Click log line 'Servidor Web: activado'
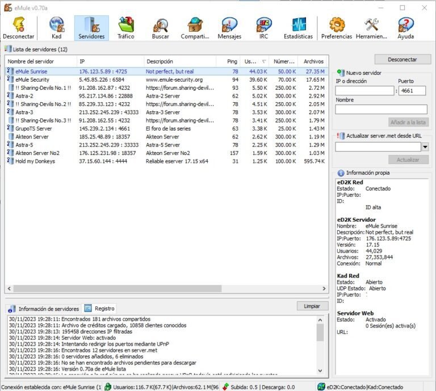This screenshot has width=436, height=391. 62,338
